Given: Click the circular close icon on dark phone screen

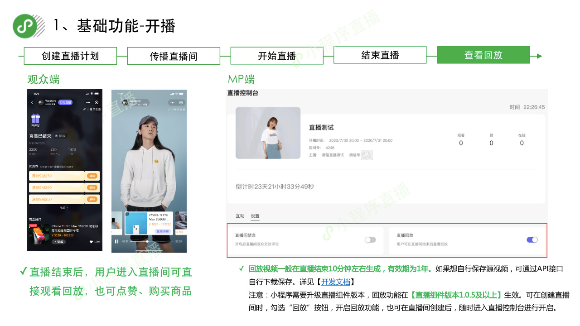Looking at the screenshot, I should pyautogui.click(x=97, y=103).
